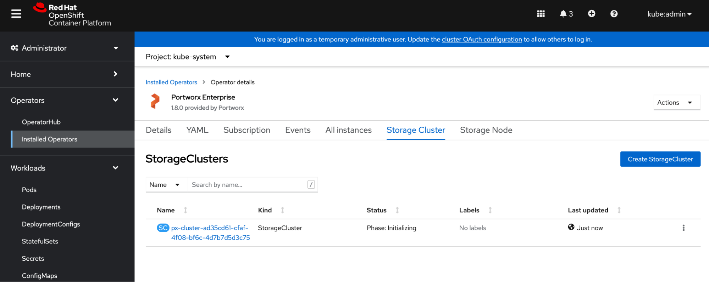Switch to the Subscription tab

pyautogui.click(x=247, y=130)
